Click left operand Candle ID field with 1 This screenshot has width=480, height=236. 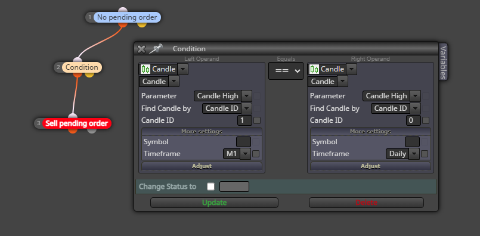tap(244, 120)
